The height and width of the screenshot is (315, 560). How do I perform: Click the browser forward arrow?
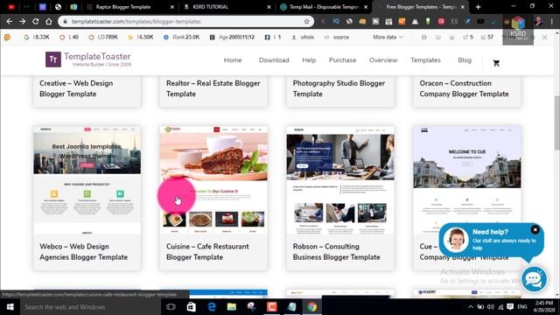pyautogui.click(x=23, y=21)
